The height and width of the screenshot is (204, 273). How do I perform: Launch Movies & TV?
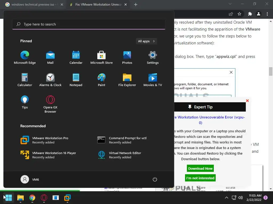[x=153, y=80]
